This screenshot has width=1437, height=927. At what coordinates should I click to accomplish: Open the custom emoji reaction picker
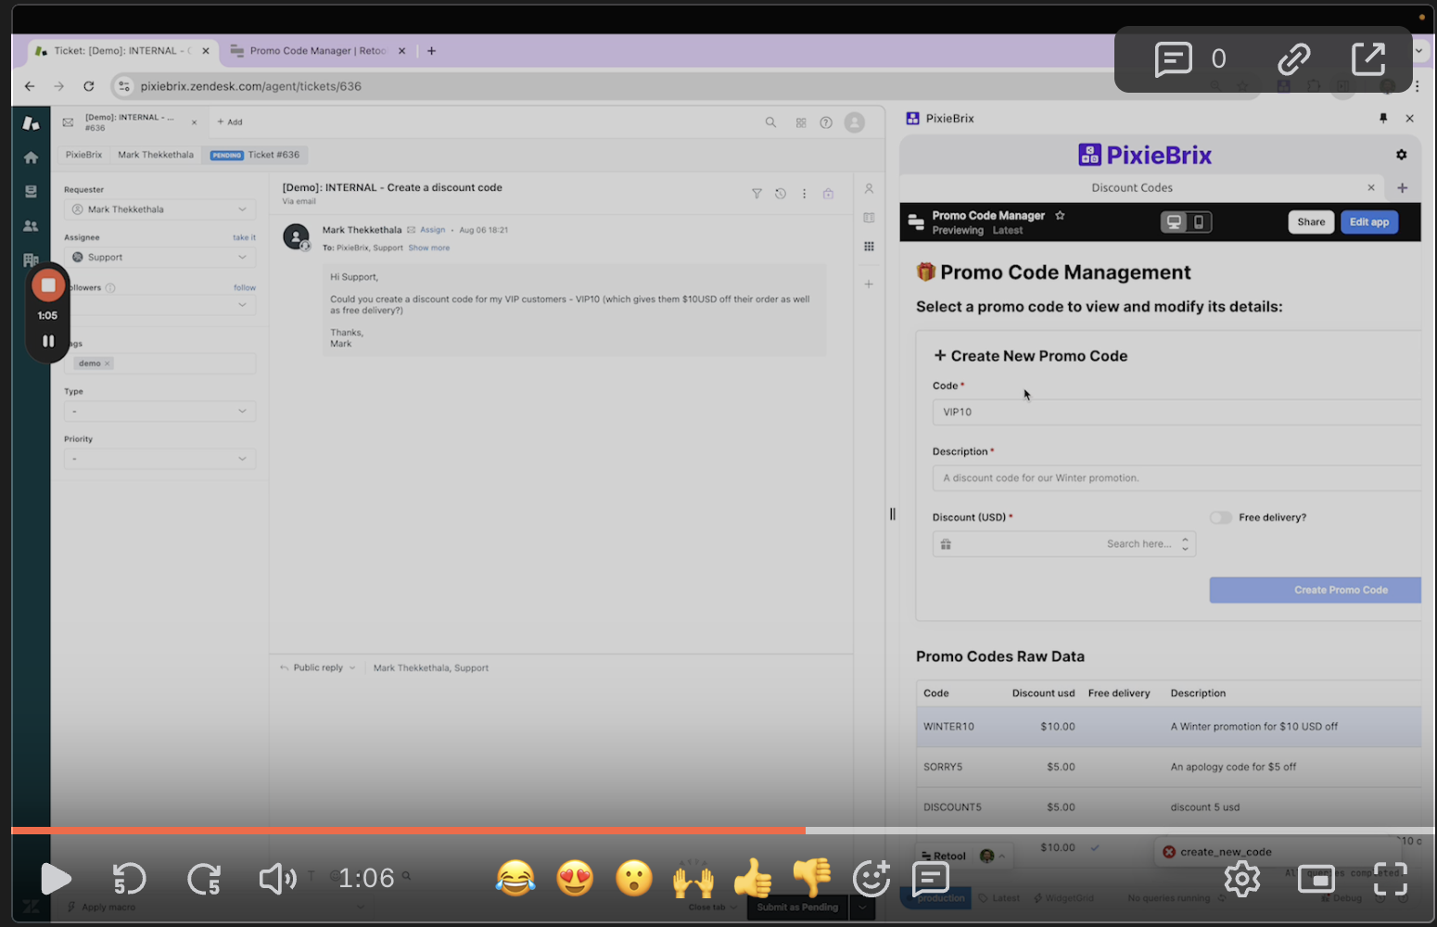tap(871, 878)
